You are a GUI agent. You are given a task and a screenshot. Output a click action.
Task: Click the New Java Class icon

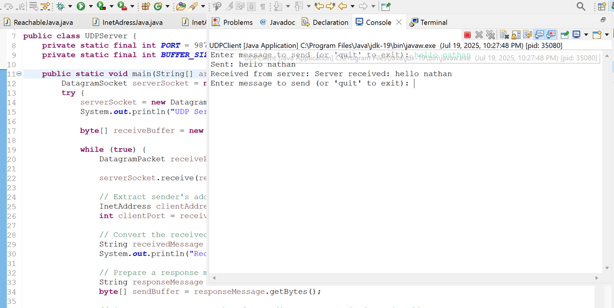(x=158, y=6)
